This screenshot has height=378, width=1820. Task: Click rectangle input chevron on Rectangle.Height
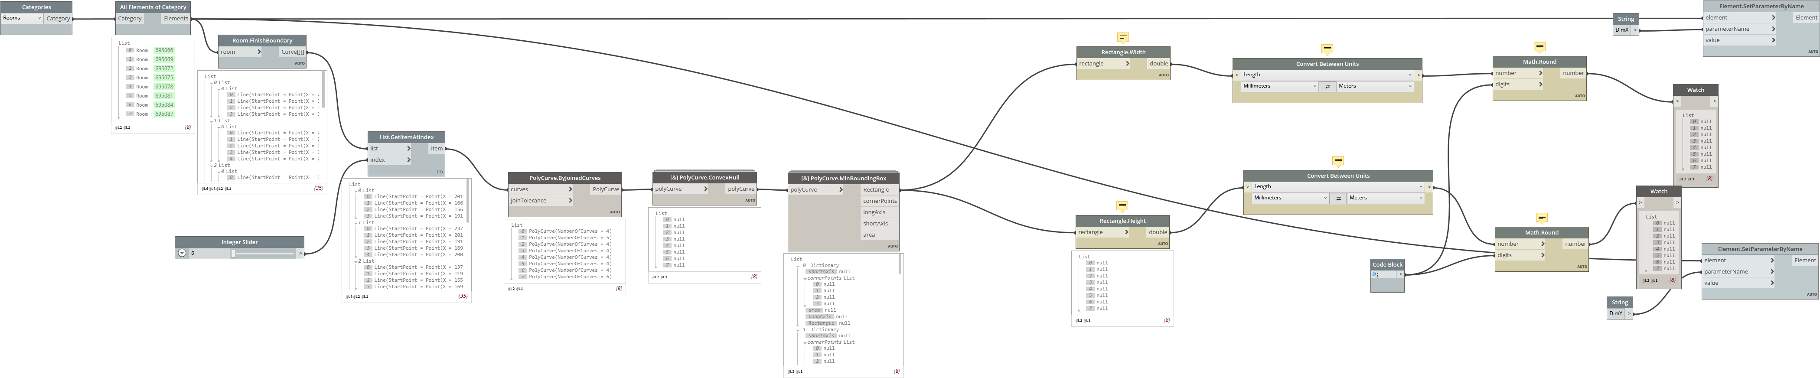point(1126,232)
